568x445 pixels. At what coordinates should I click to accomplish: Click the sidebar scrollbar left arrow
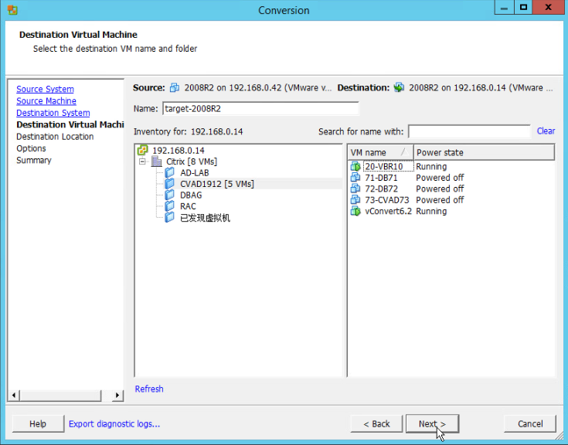click(13, 395)
